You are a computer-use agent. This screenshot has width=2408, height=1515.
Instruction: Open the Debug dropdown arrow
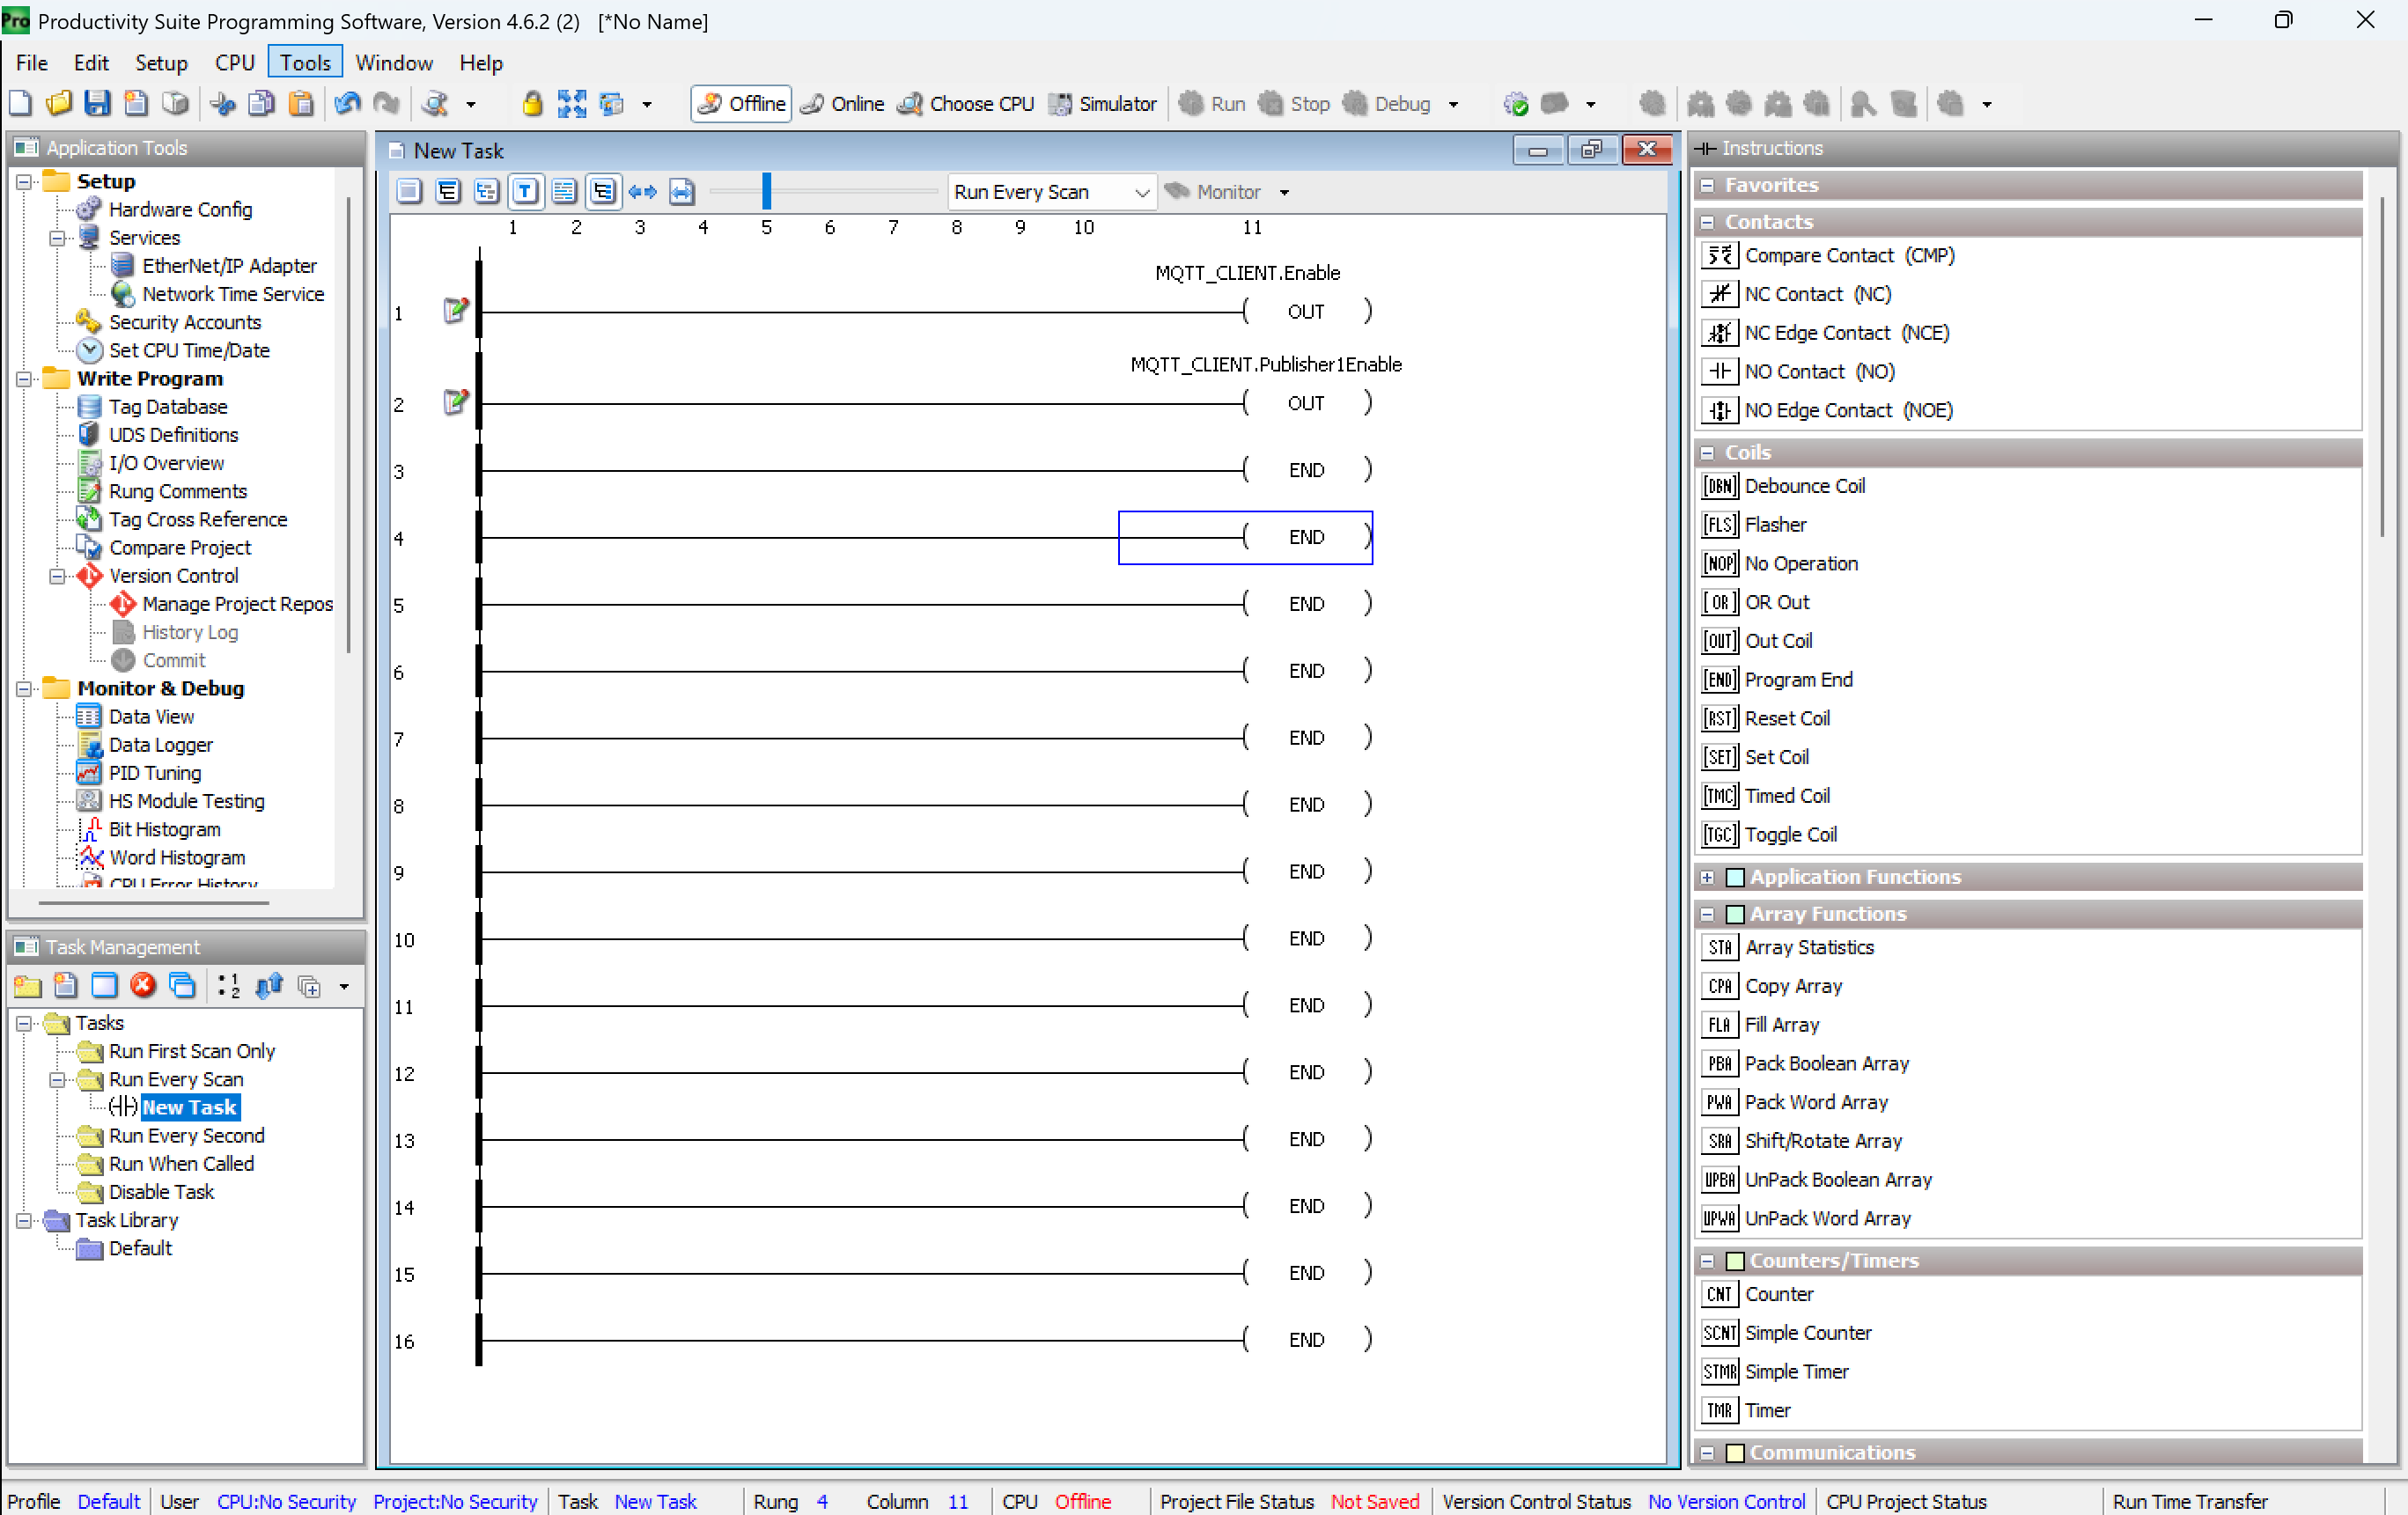[x=1453, y=104]
